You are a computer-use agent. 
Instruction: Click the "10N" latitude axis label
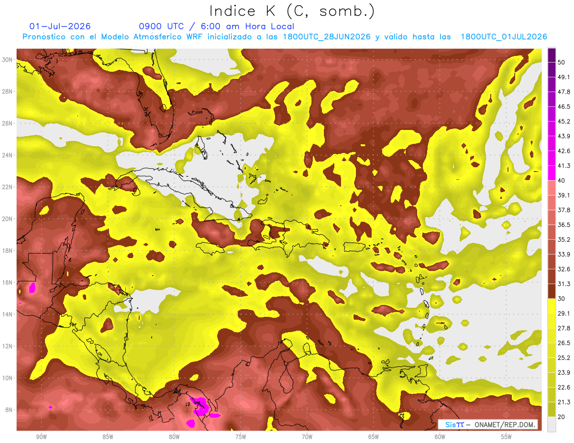(x=8, y=378)
